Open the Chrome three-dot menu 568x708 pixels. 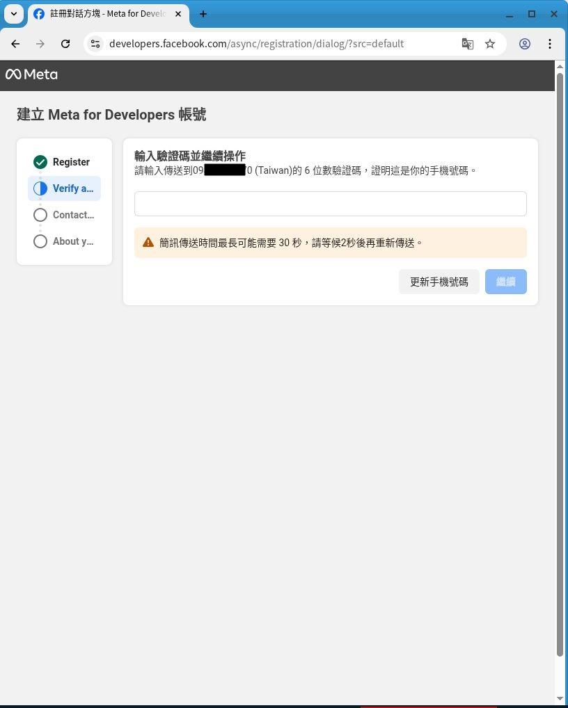549,44
